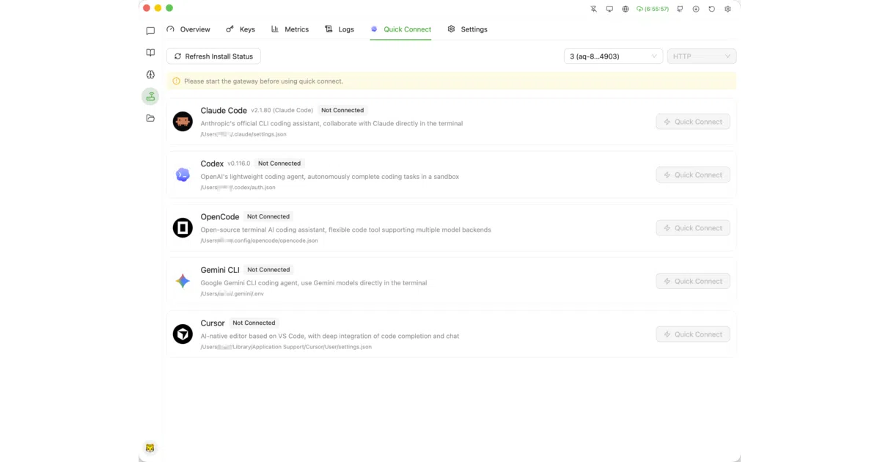Click the Gemini CLI star logo
880x462 pixels.
pos(183,281)
